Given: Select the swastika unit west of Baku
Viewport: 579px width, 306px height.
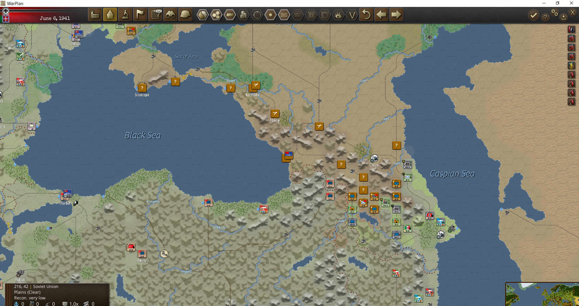Looking at the screenshot, I should [430, 215].
